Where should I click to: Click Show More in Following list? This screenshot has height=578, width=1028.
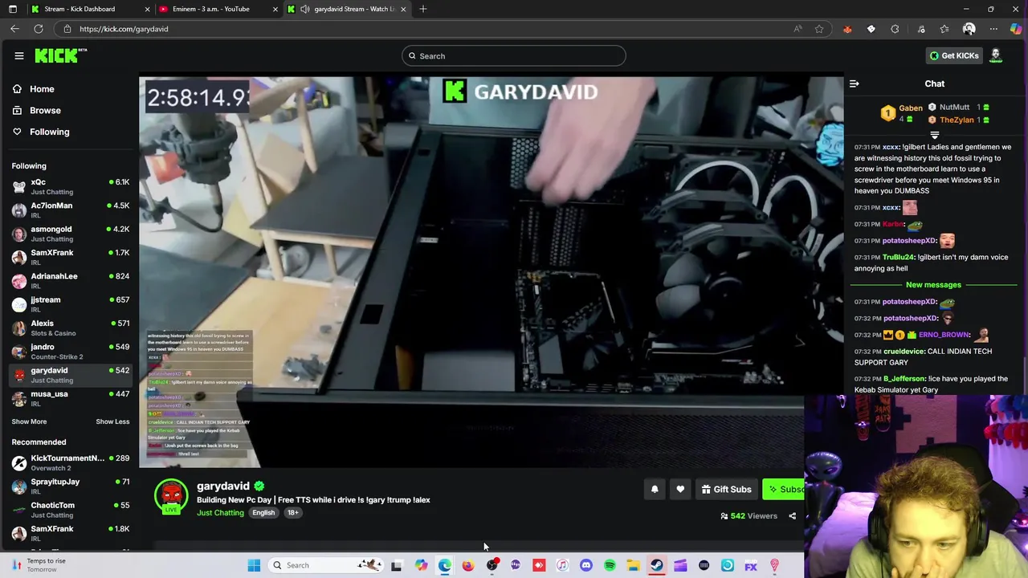(29, 421)
